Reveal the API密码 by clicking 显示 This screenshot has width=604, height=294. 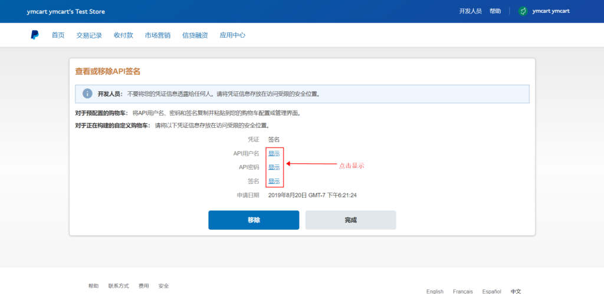point(274,167)
